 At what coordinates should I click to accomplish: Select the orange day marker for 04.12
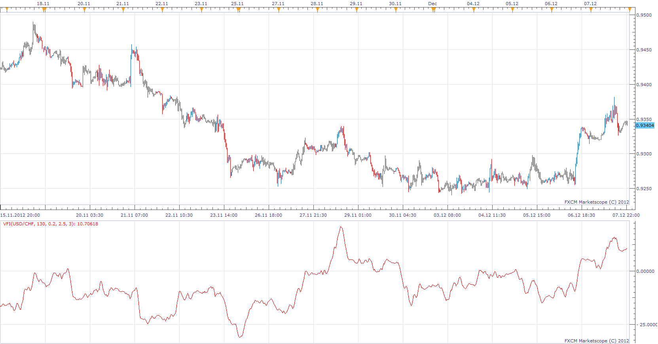474,9
